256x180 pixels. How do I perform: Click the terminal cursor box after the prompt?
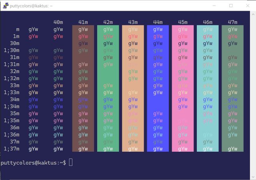(x=71, y=162)
